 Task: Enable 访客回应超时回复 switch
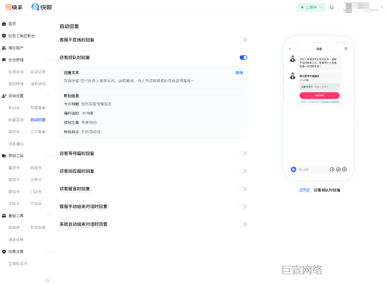click(x=243, y=171)
